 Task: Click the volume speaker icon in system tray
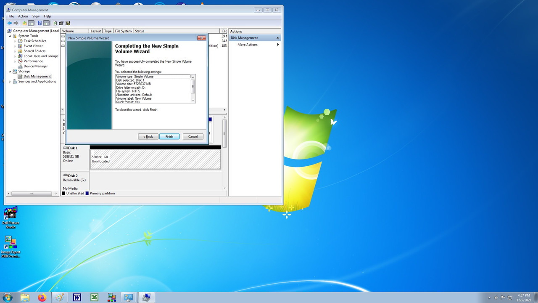(x=496, y=298)
